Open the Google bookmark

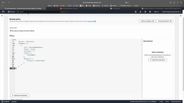click(89, 6)
